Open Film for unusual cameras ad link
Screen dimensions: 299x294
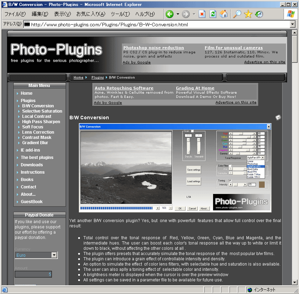coord(233,47)
